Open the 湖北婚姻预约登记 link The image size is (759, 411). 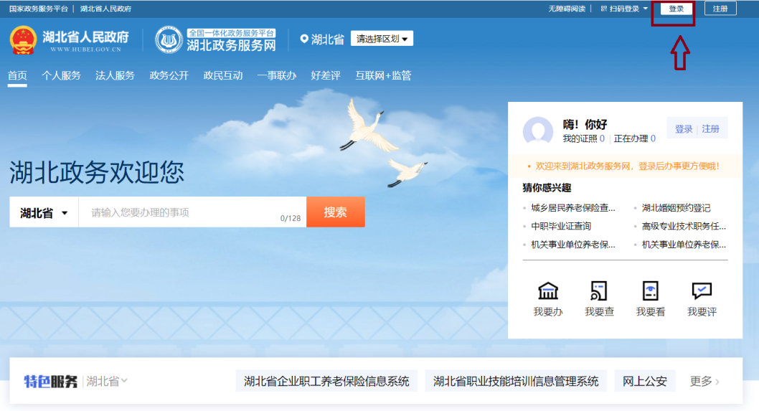[676, 208]
